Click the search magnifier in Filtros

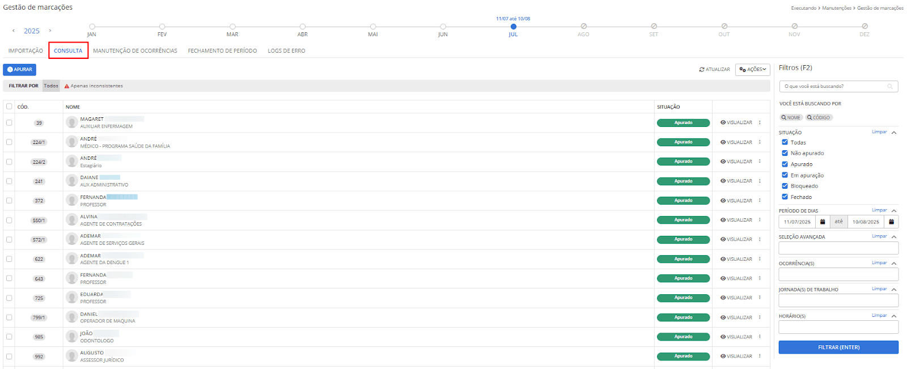(x=890, y=87)
